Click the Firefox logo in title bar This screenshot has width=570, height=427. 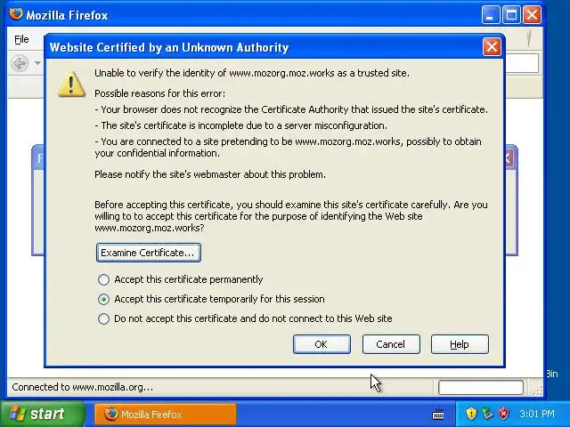[x=16, y=14]
